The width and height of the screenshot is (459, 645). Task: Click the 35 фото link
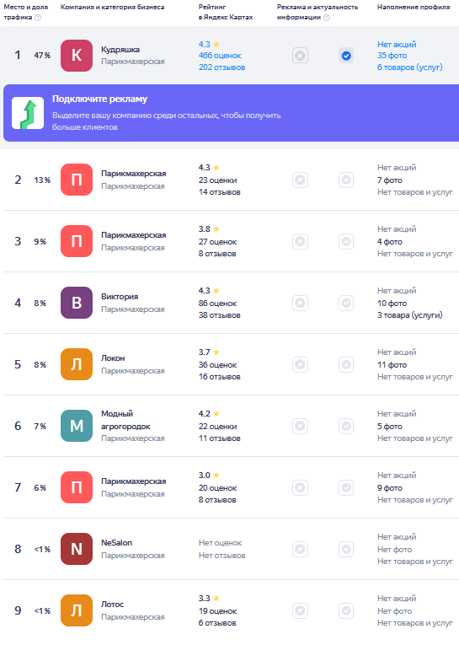(392, 56)
